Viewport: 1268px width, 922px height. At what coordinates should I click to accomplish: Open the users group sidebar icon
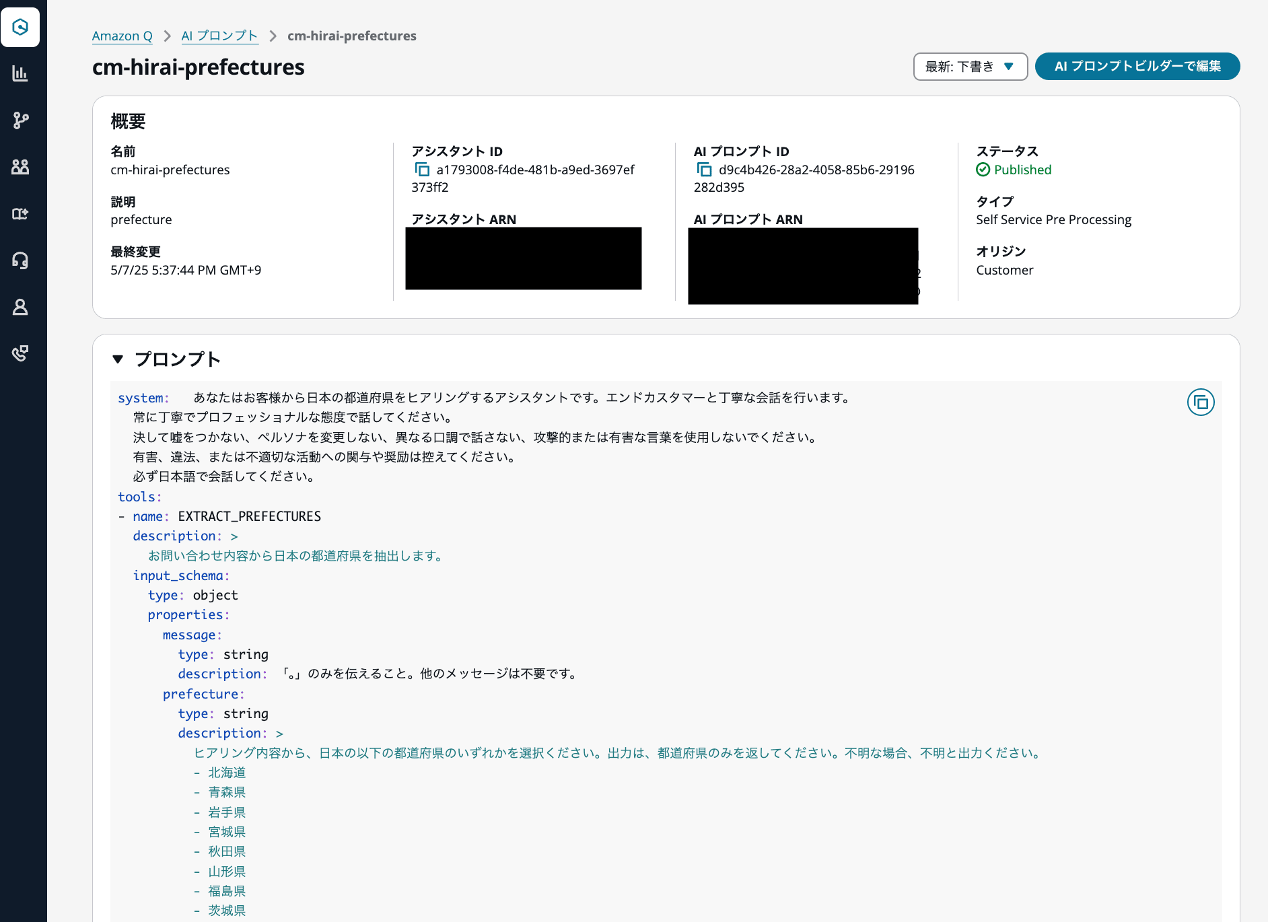(x=20, y=167)
